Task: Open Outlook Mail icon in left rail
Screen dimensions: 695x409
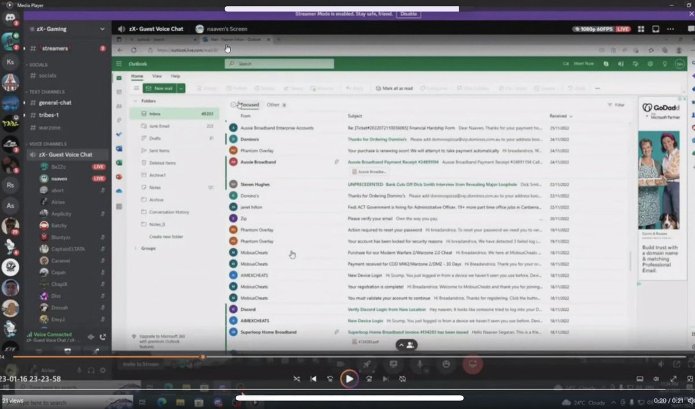Action: (x=119, y=78)
